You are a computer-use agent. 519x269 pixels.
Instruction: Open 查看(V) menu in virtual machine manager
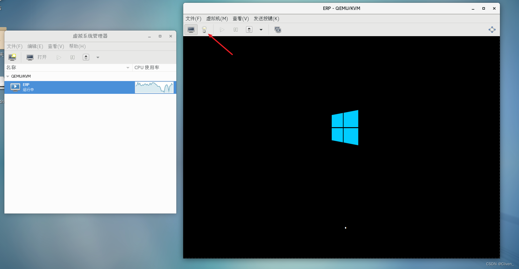[56, 46]
